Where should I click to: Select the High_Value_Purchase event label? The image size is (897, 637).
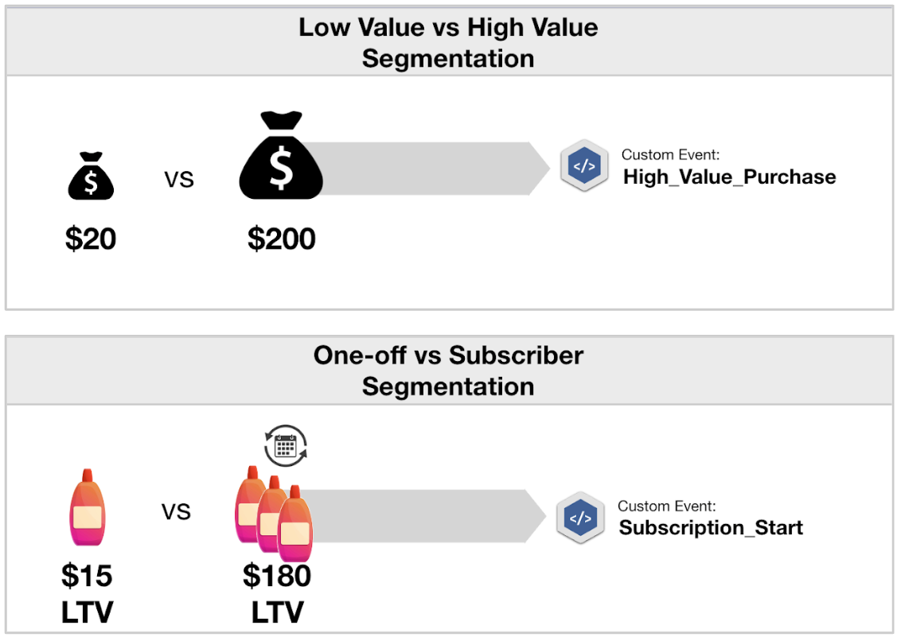[729, 177]
